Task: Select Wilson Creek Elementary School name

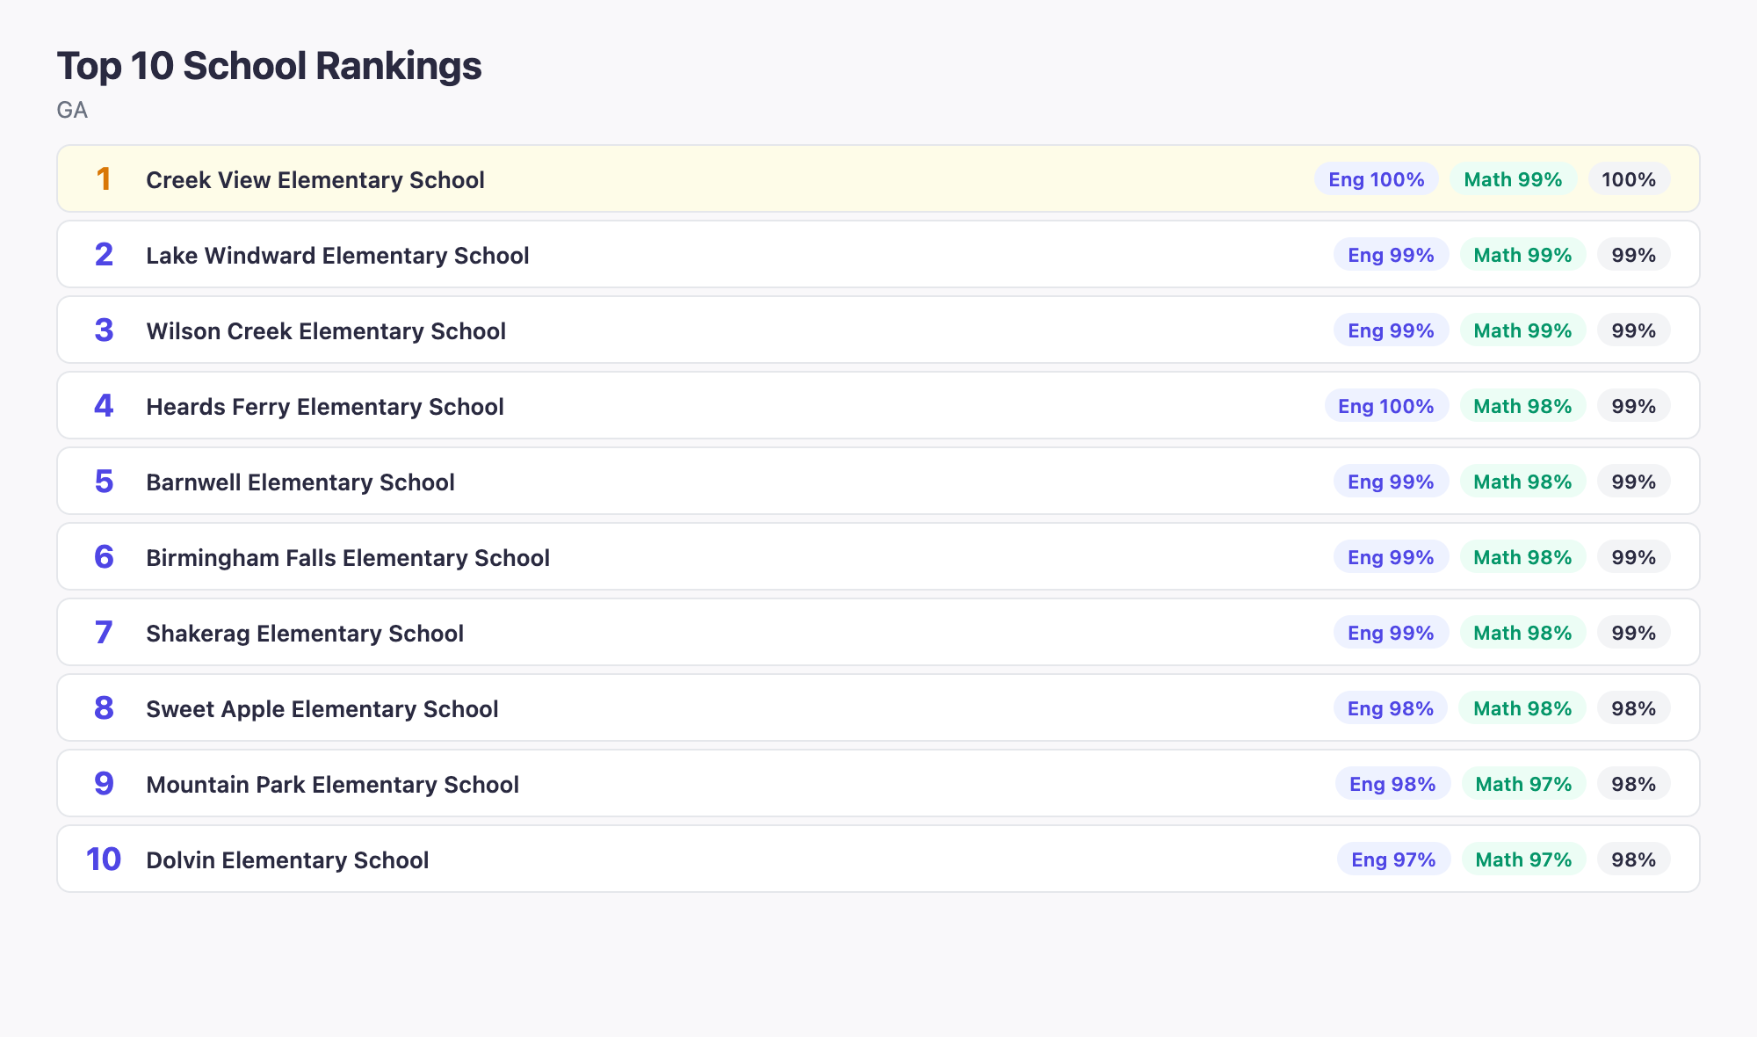Action: point(326,330)
